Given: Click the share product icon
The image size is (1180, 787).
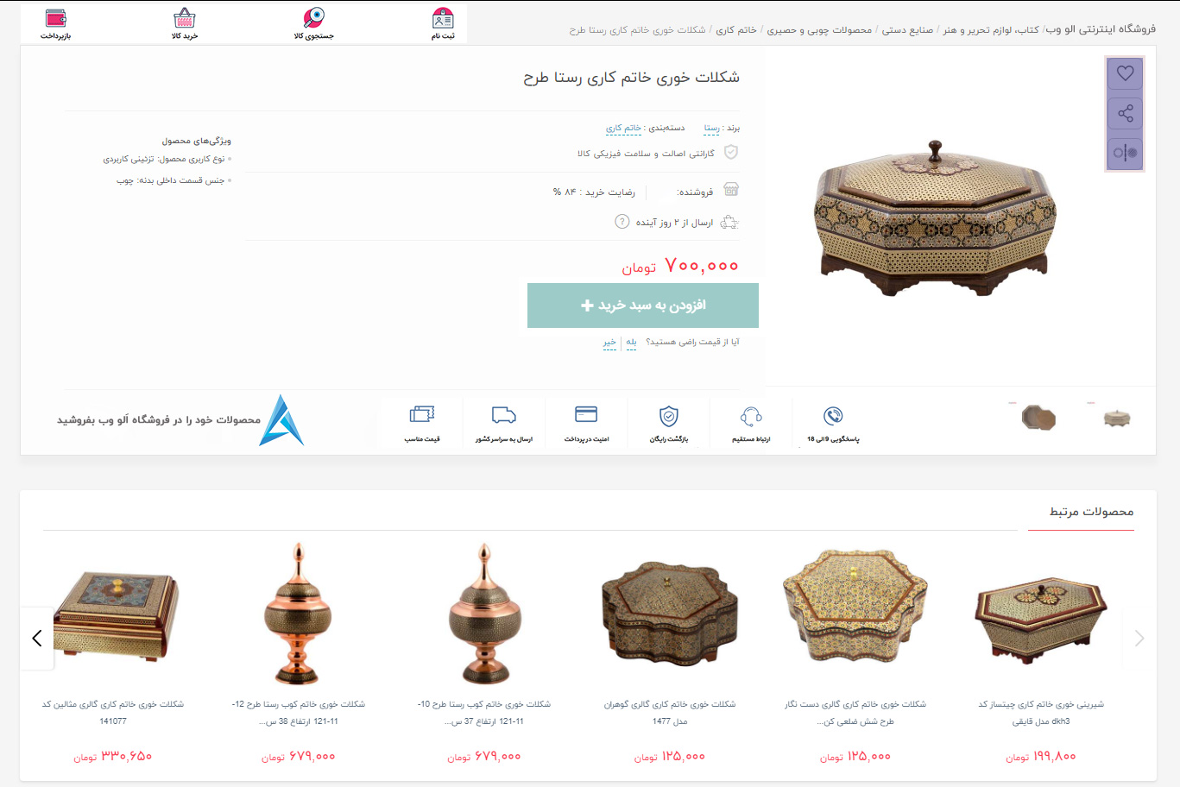Looking at the screenshot, I should click(1125, 114).
